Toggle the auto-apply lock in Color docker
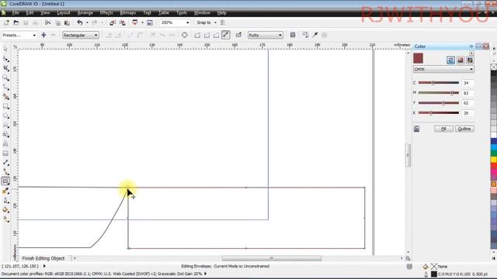 click(416, 129)
